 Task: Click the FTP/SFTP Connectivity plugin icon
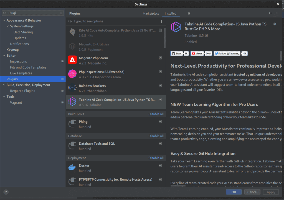tap(72, 181)
